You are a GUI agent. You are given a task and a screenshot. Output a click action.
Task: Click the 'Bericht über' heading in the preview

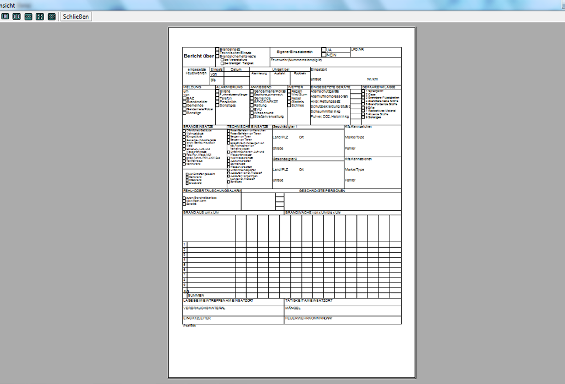coord(199,56)
